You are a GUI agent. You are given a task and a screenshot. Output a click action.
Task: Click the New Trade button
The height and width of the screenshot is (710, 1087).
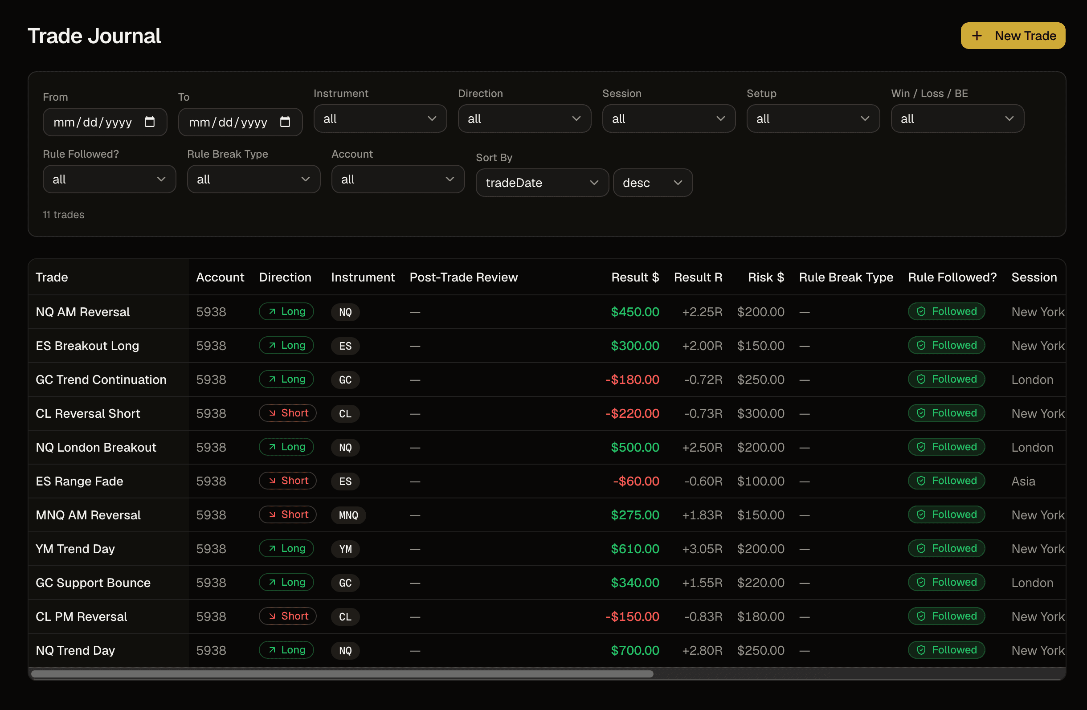click(x=1013, y=36)
